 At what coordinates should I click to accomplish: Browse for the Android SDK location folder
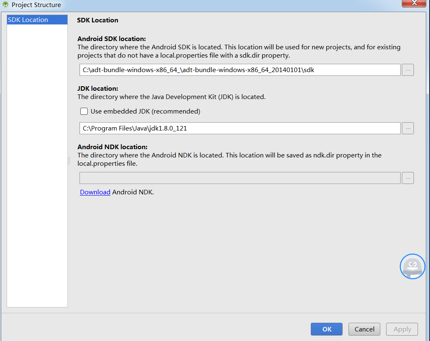tap(408, 70)
